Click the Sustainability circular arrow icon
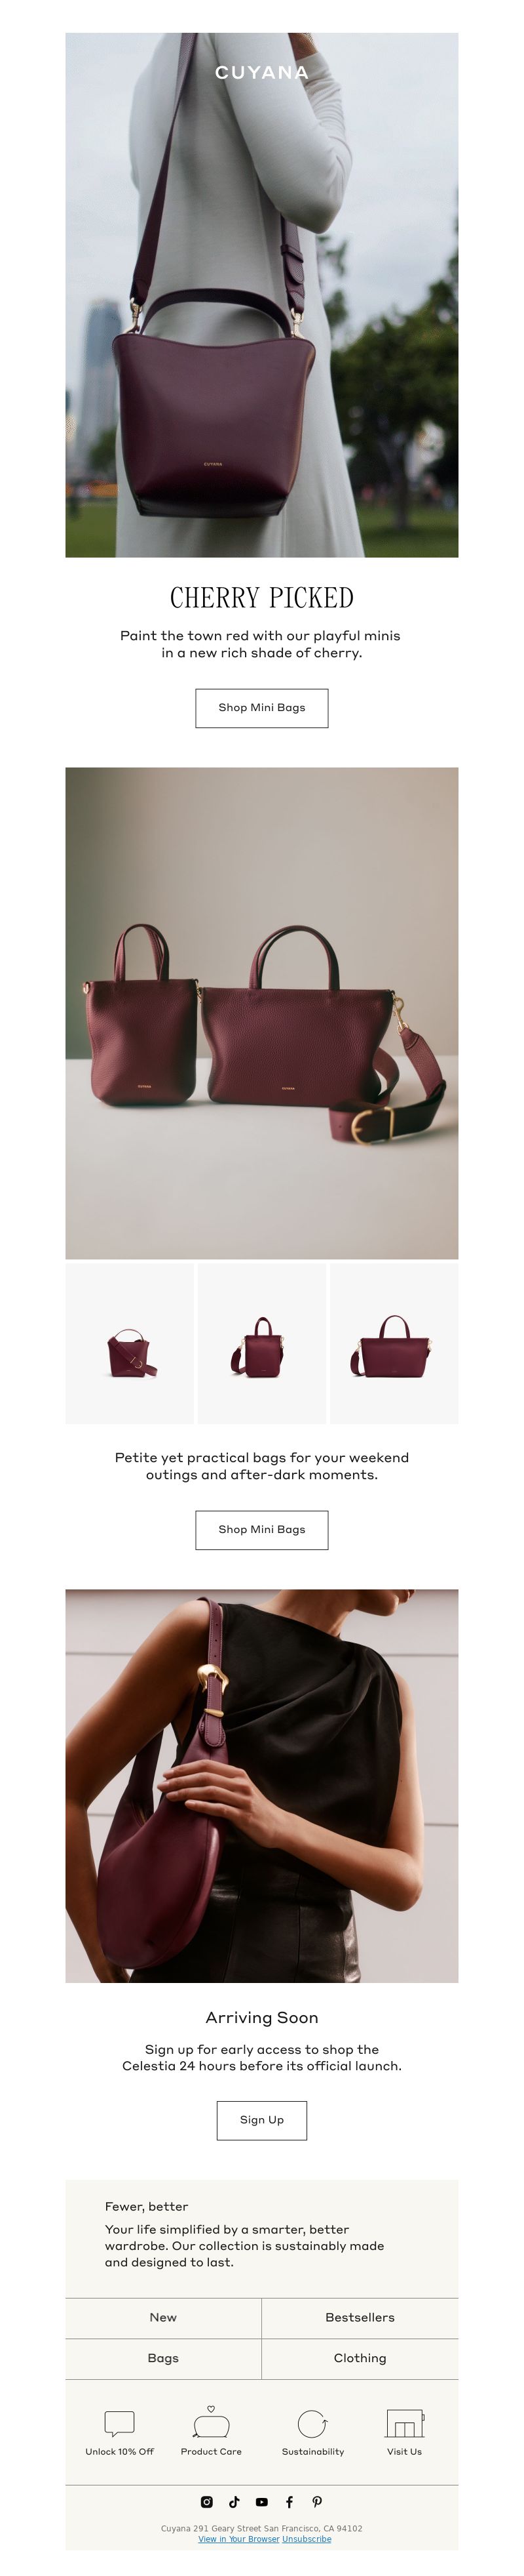524x2576 pixels. (312, 2423)
